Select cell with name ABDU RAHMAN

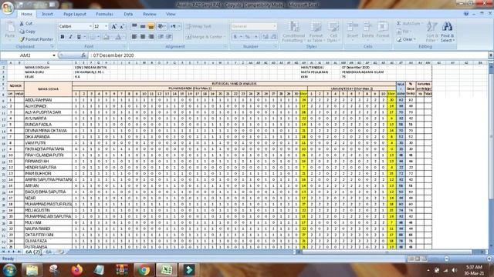48,100
